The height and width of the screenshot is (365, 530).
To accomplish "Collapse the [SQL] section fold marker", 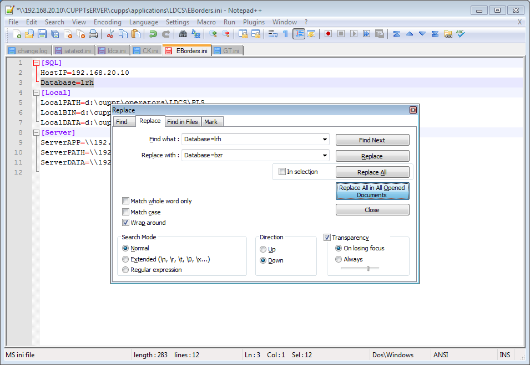I will [x=36, y=63].
